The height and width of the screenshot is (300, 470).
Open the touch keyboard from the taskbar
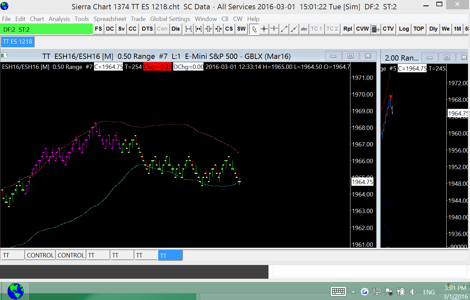click(x=338, y=292)
